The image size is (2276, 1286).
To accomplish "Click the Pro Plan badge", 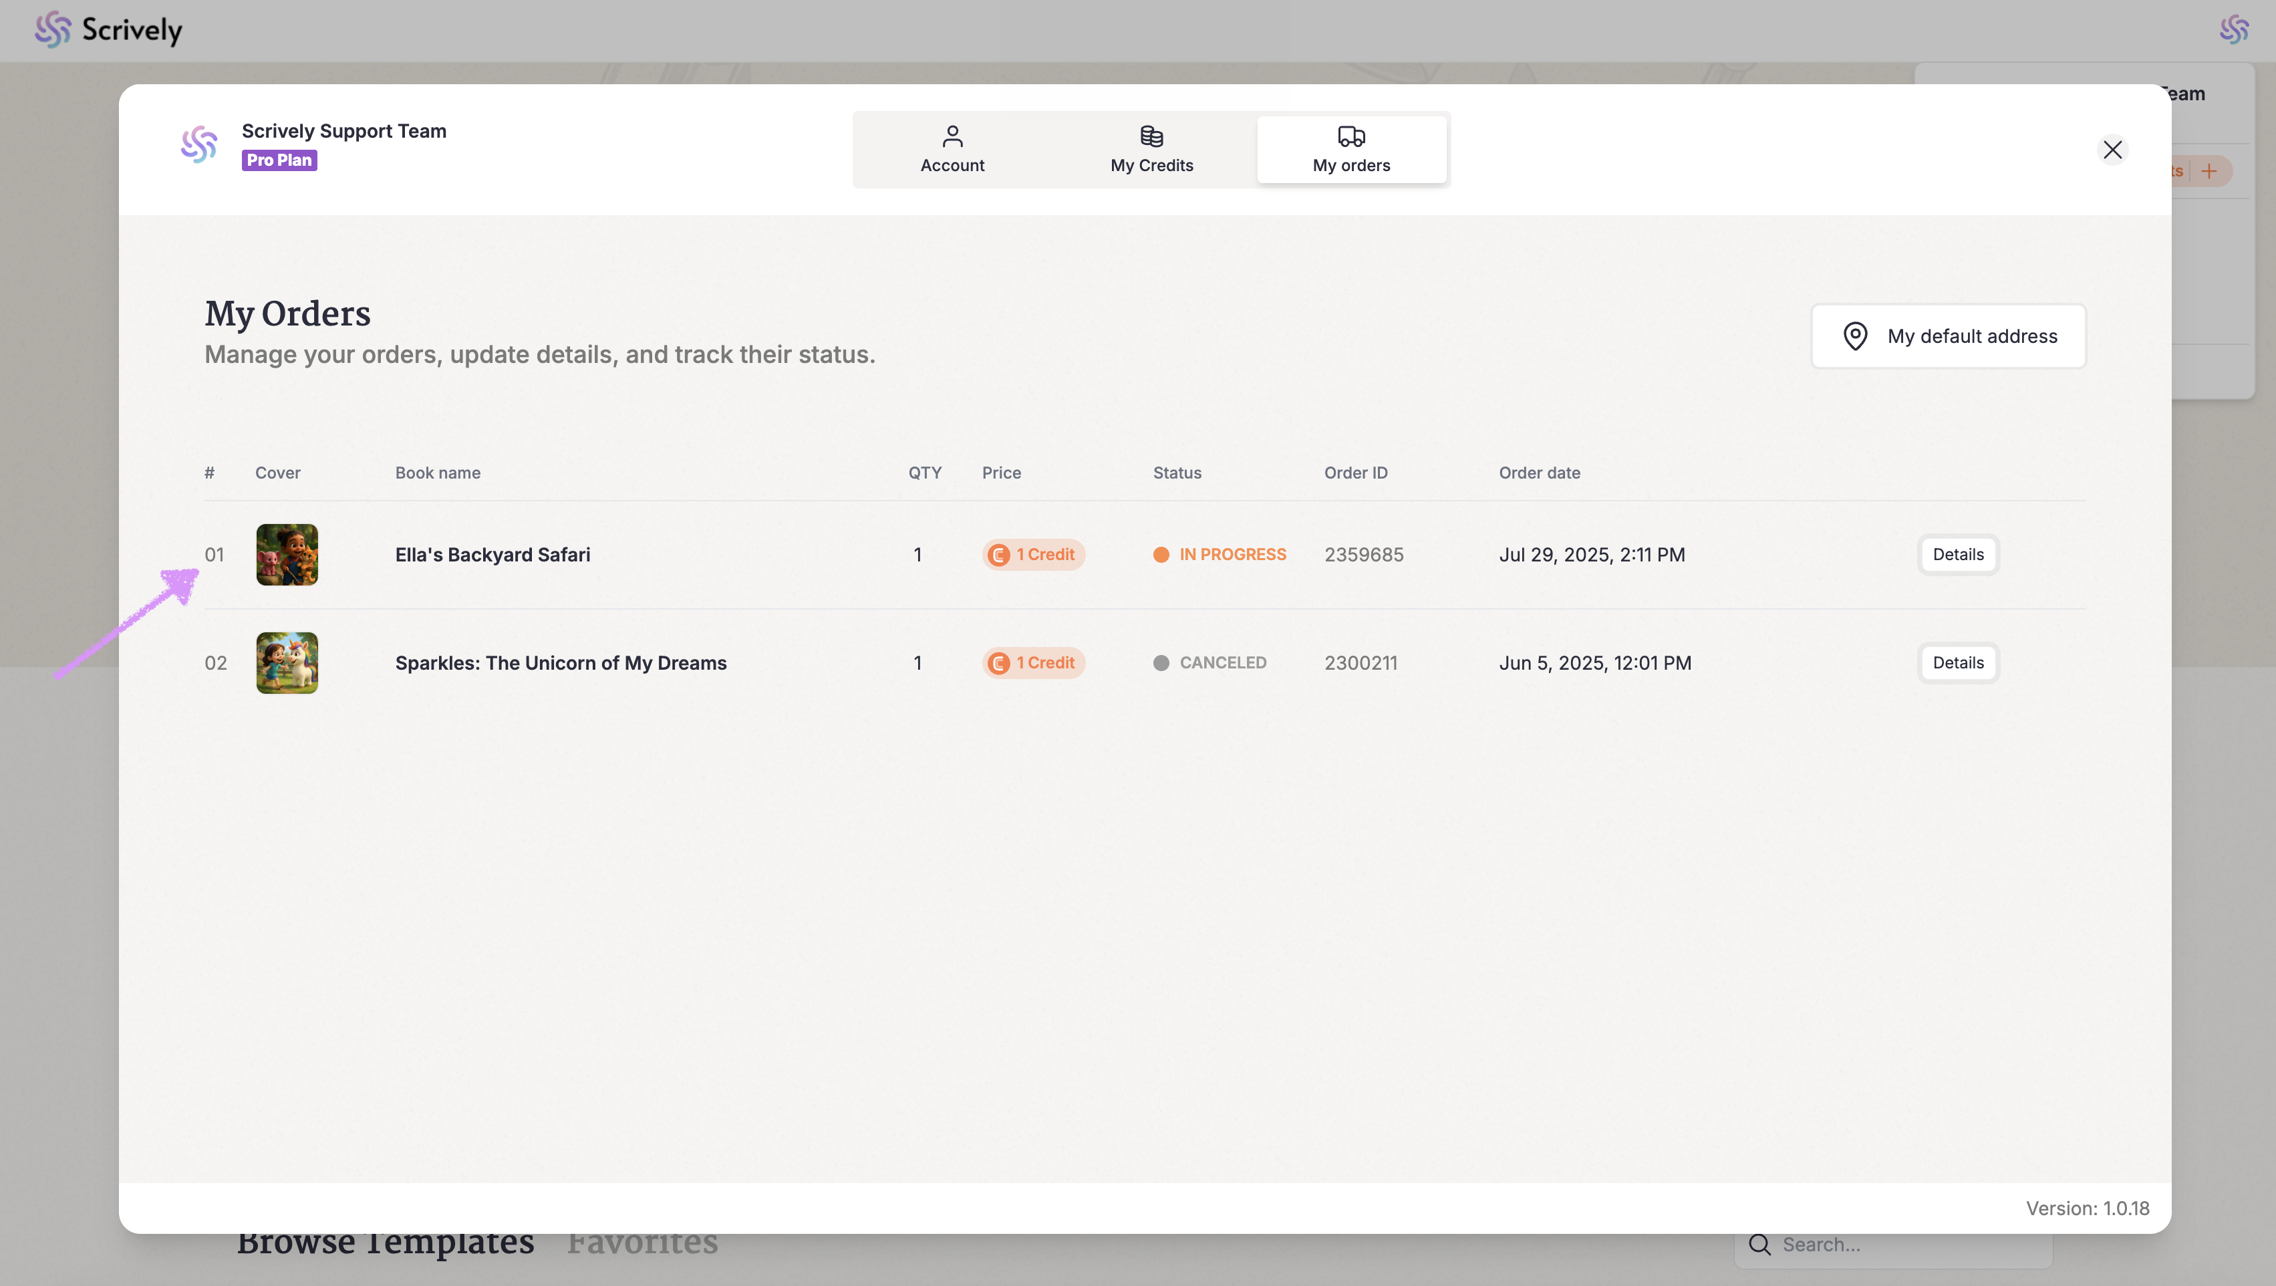I will point(279,160).
